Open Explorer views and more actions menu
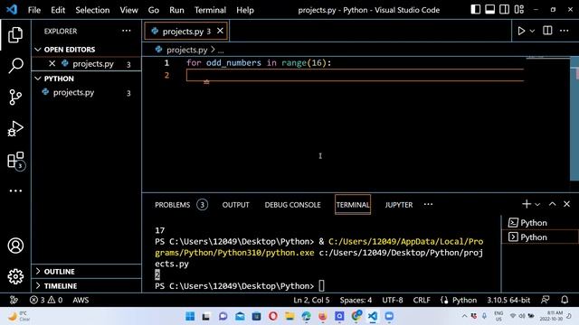 (127, 31)
